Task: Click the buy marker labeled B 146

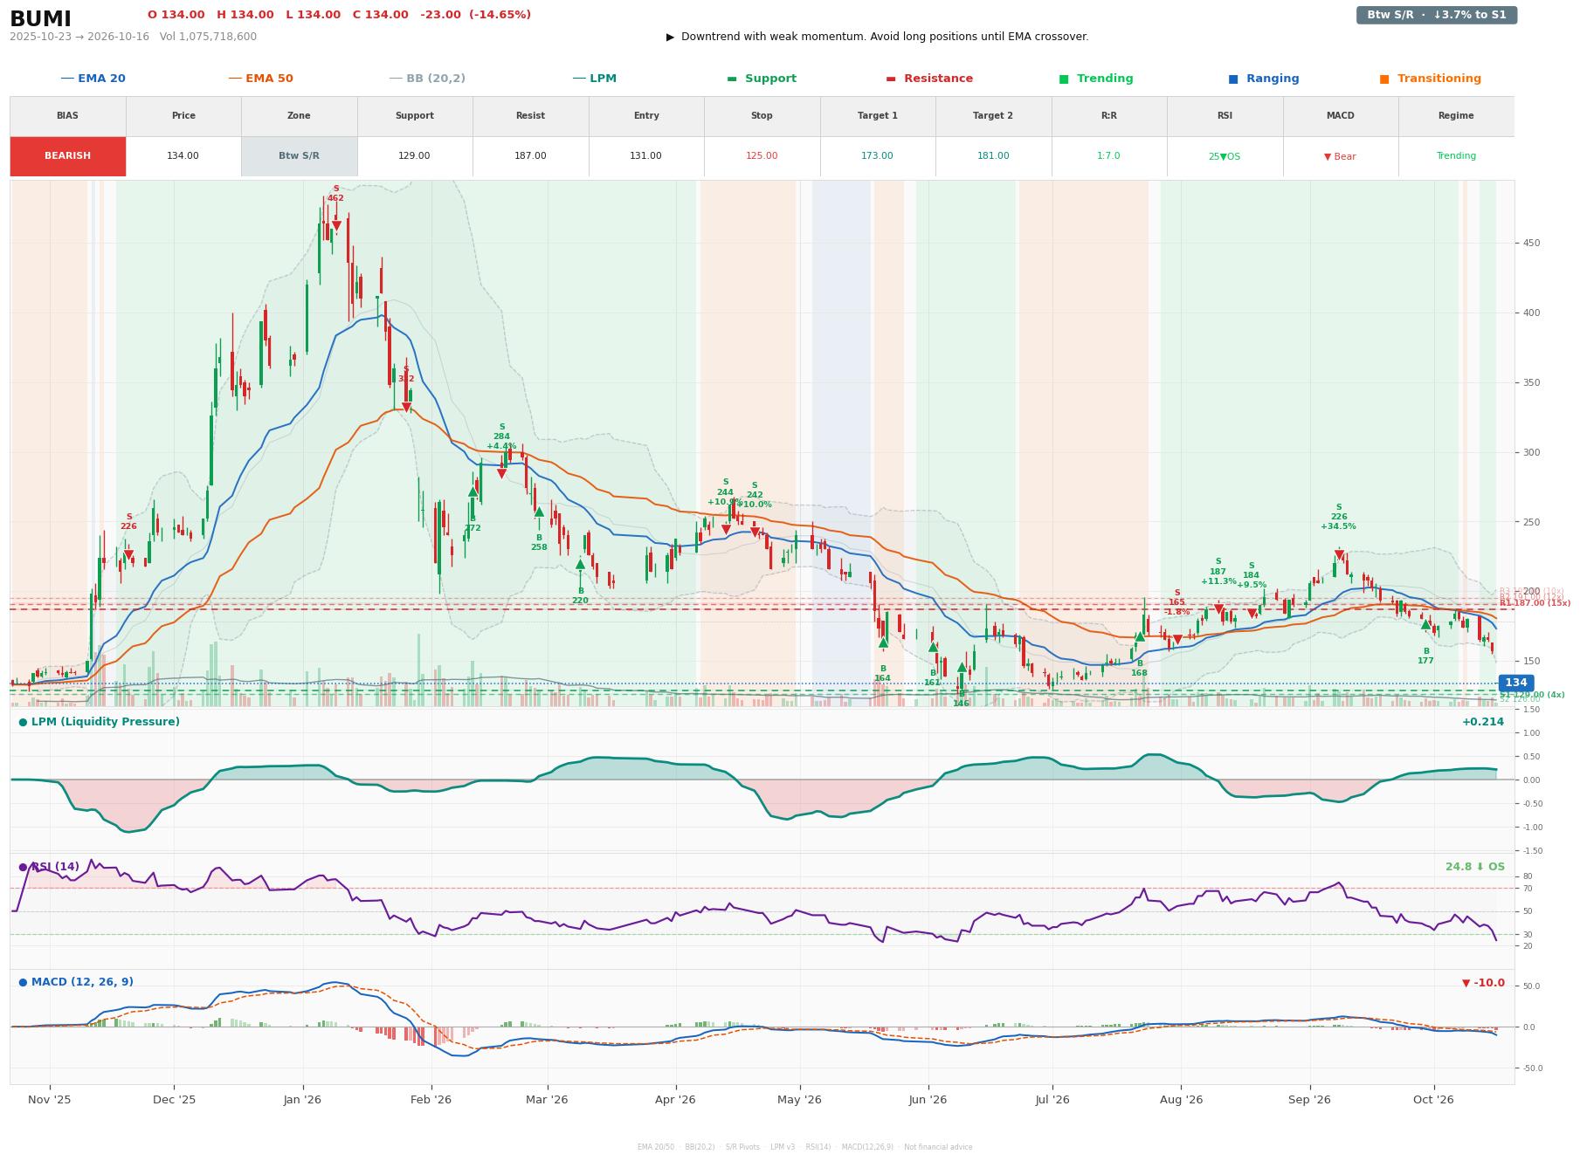Action: tap(962, 668)
